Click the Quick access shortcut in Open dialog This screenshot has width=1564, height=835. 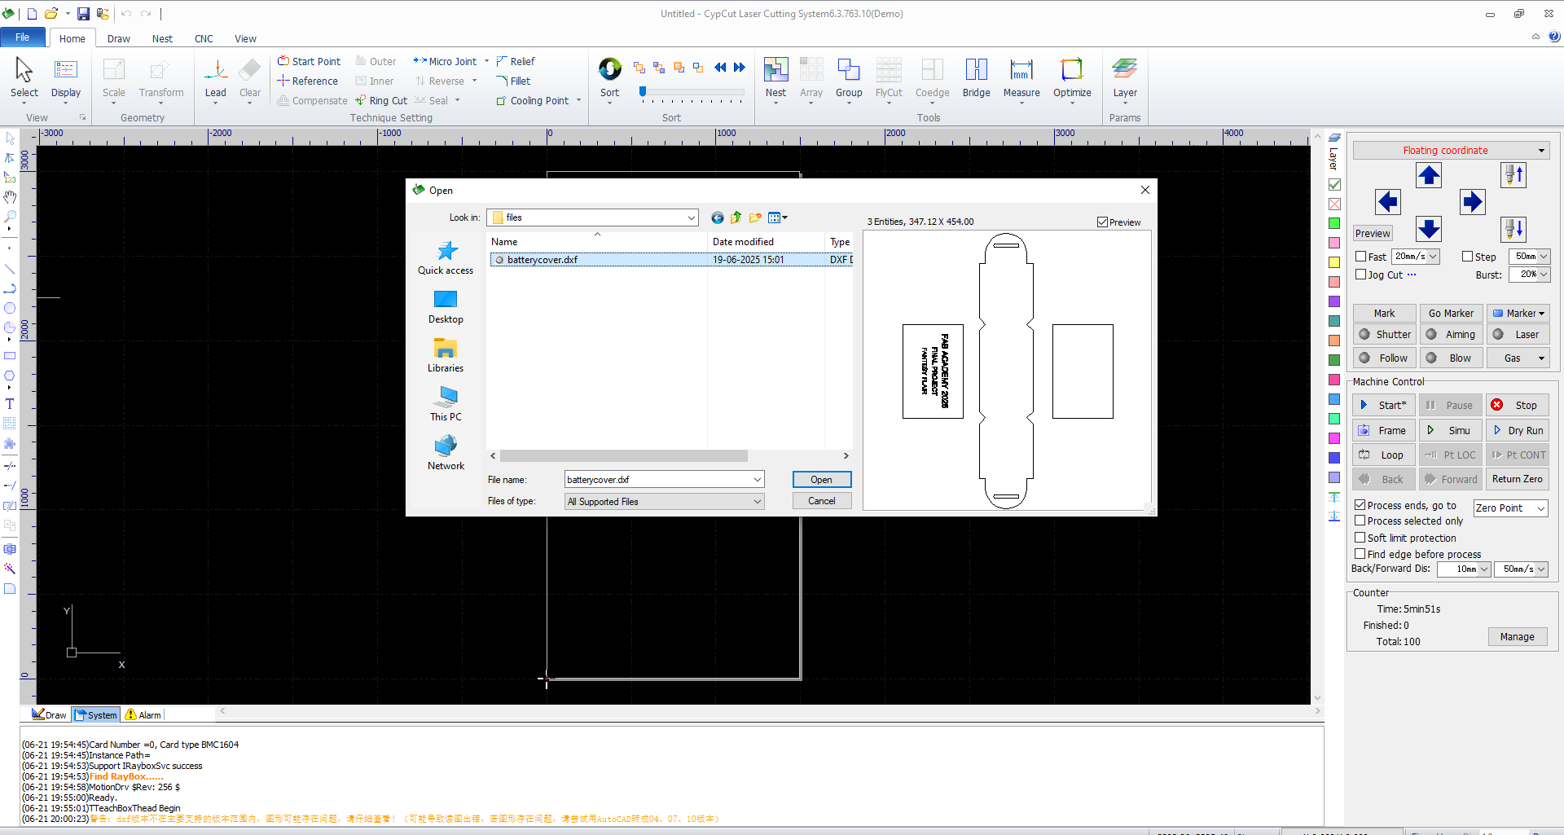point(446,257)
